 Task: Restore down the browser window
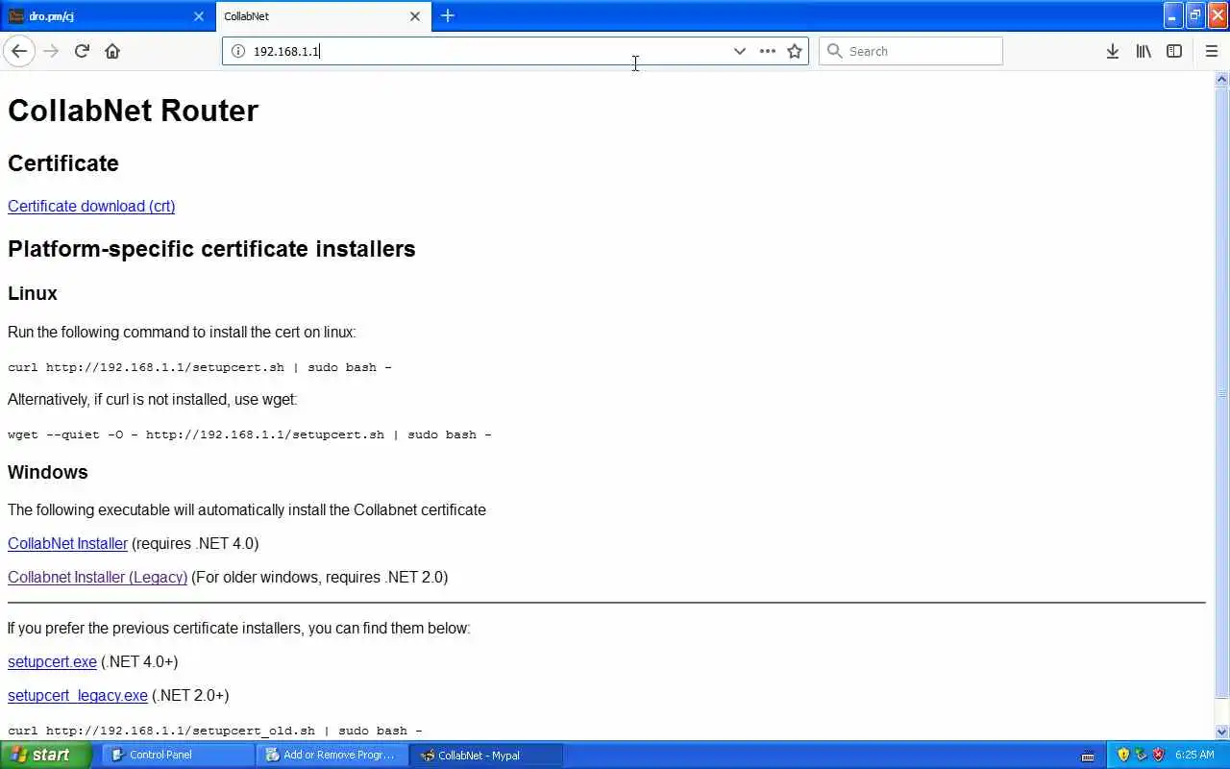(x=1195, y=14)
